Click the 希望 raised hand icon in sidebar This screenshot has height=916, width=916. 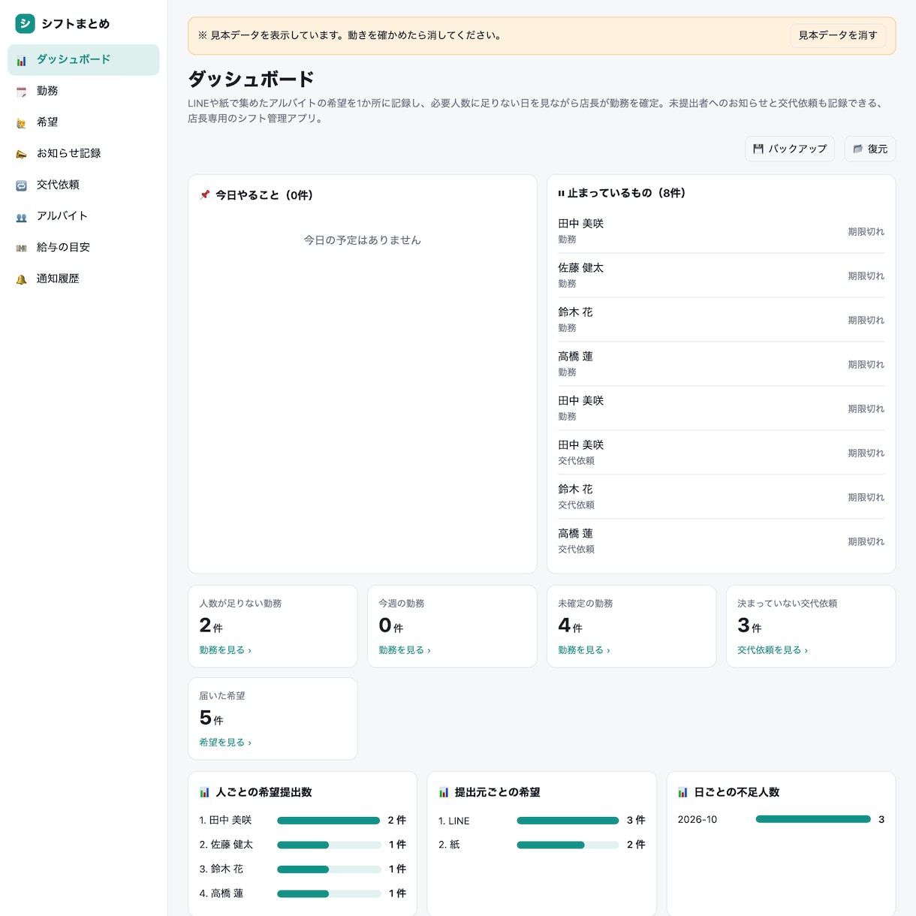tap(22, 123)
